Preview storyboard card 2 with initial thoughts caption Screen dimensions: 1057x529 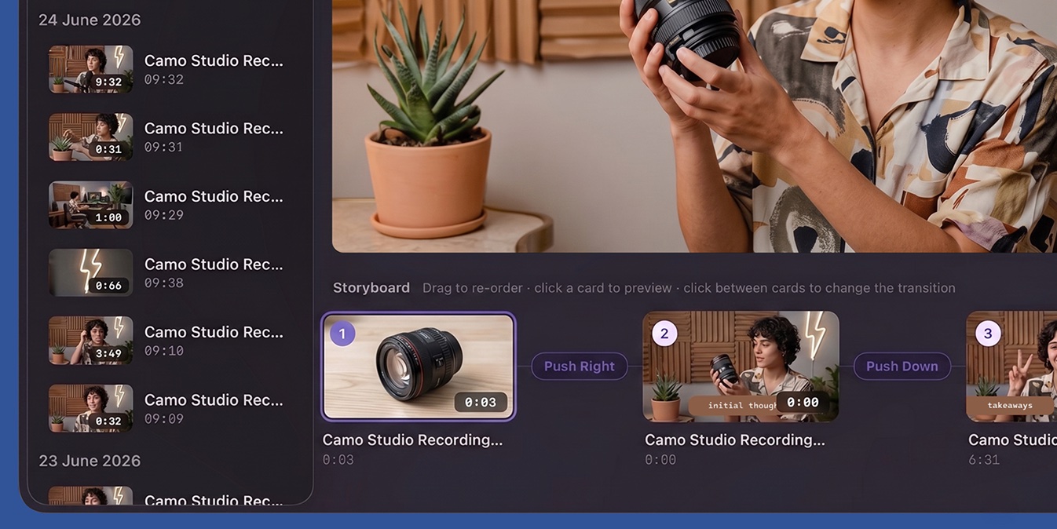[741, 367]
